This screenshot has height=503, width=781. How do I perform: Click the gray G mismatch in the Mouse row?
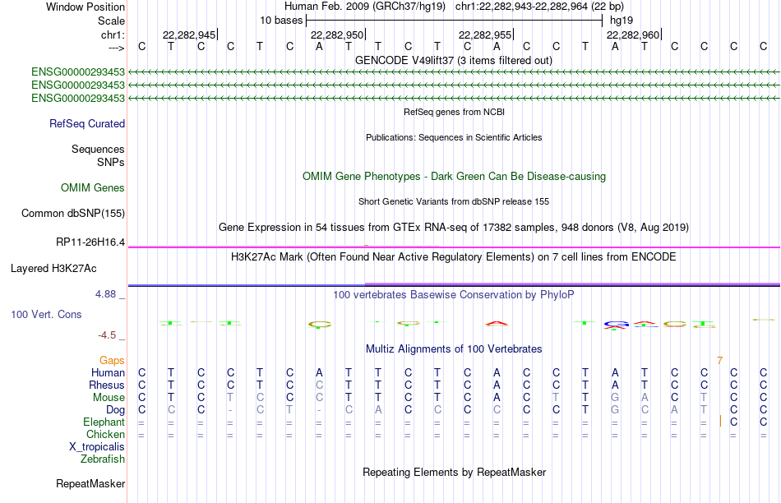click(x=615, y=398)
